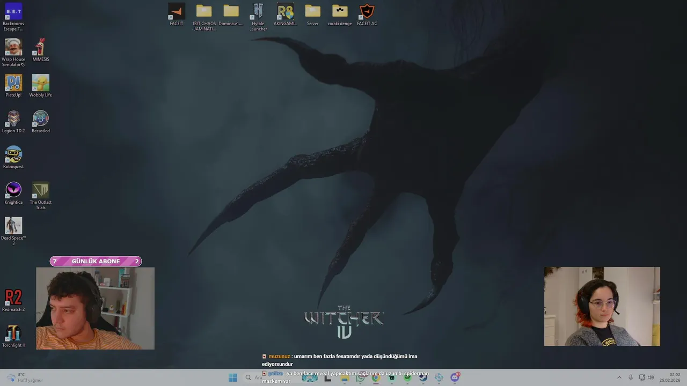Select the FACEIT desktop shortcut
This screenshot has height=386, width=687.
point(177,14)
